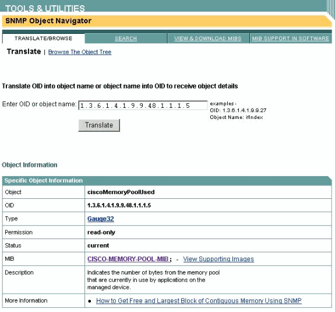
Task: Click the Object Information heading
Action: 30,165
